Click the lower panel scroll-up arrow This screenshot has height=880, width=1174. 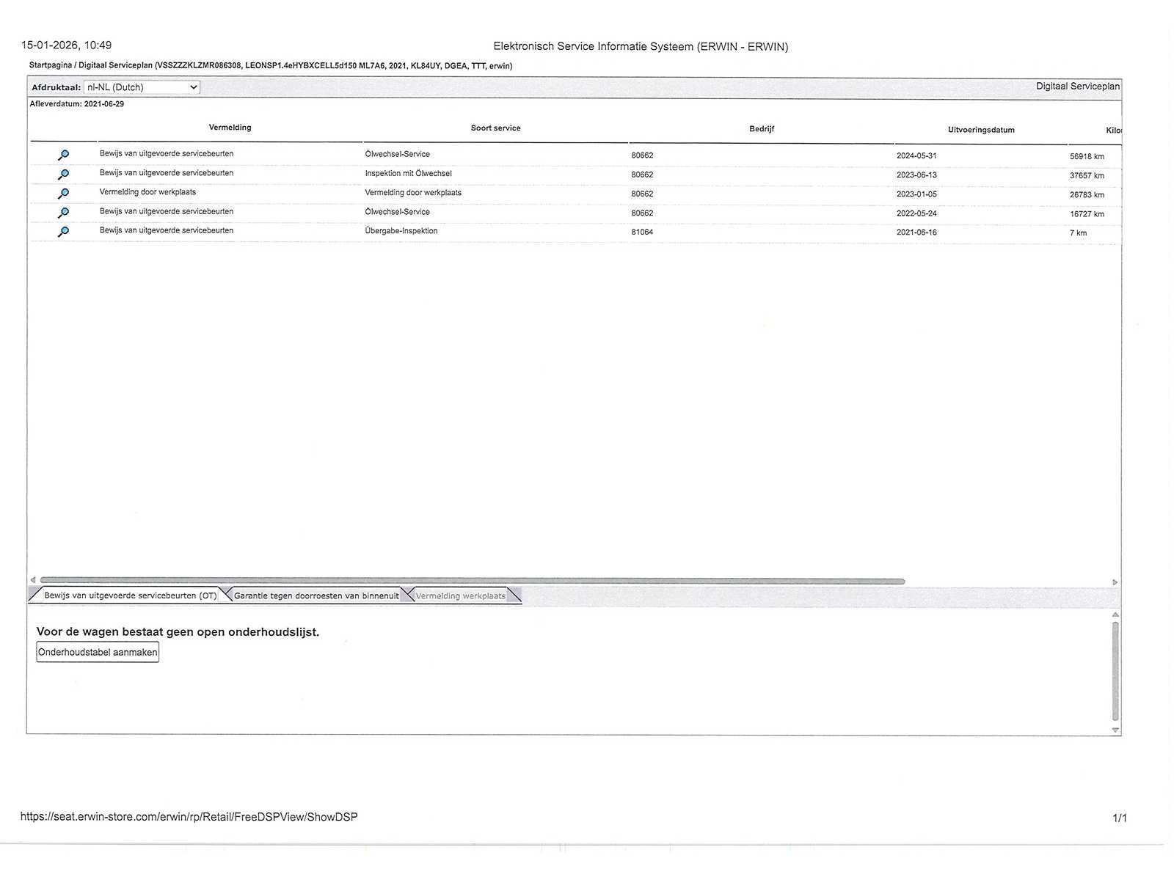click(1115, 615)
